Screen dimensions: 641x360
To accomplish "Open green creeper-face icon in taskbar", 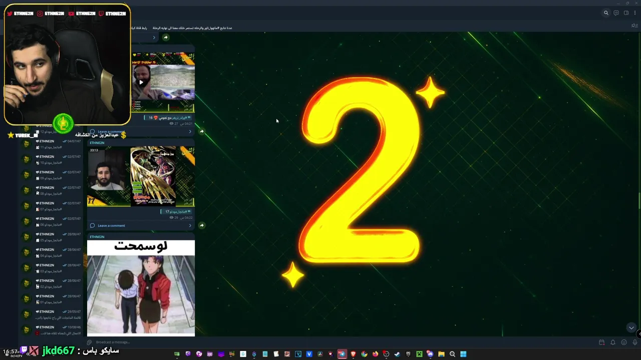I will (x=419, y=354).
